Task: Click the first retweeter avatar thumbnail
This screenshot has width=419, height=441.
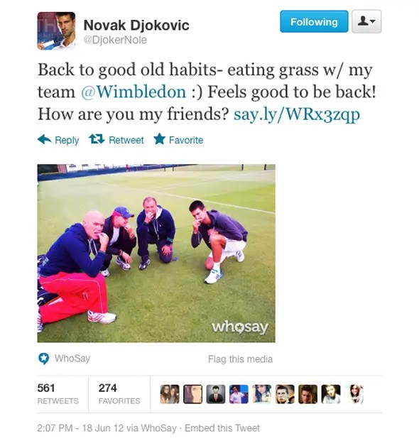Action: 170,394
